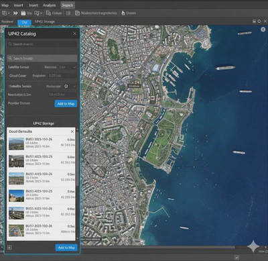Click the round icon in the map's top-right corner

(x=263, y=30)
